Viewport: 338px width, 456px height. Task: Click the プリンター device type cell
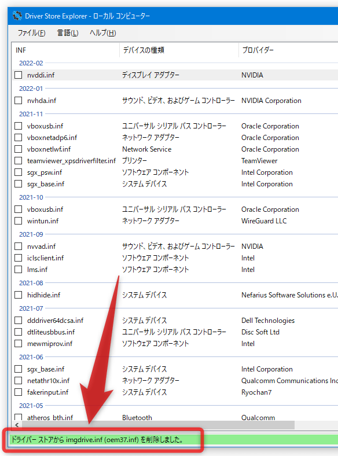tap(134, 161)
